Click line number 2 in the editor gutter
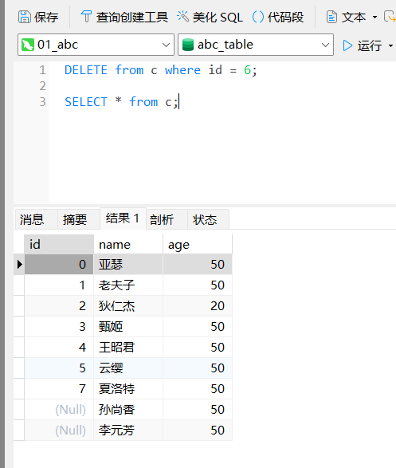The height and width of the screenshot is (468, 396). coord(43,86)
